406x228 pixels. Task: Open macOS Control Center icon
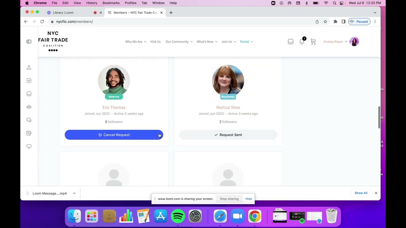click(342, 3)
